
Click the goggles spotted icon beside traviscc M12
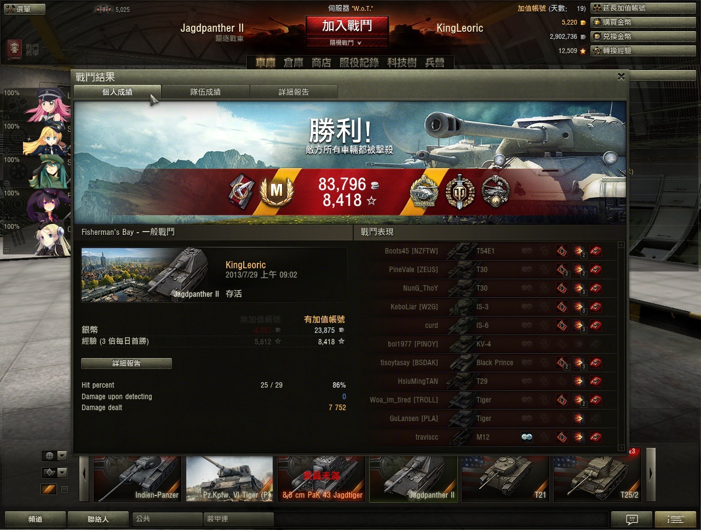point(527,437)
